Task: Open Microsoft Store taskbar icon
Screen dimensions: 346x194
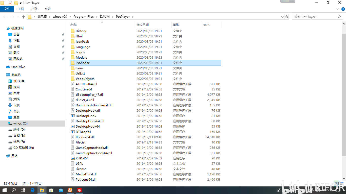Action: pos(51,190)
